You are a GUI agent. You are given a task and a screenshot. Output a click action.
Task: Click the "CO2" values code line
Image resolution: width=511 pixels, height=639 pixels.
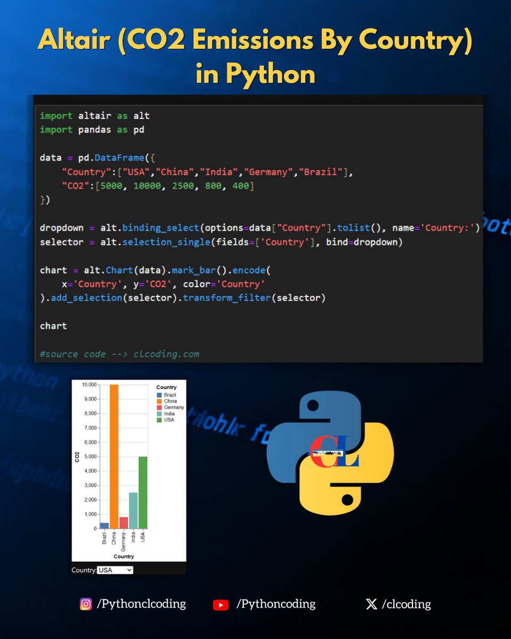tap(158, 186)
